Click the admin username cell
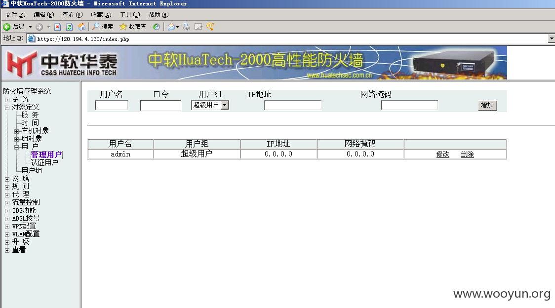The image size is (555, 308). (x=120, y=154)
